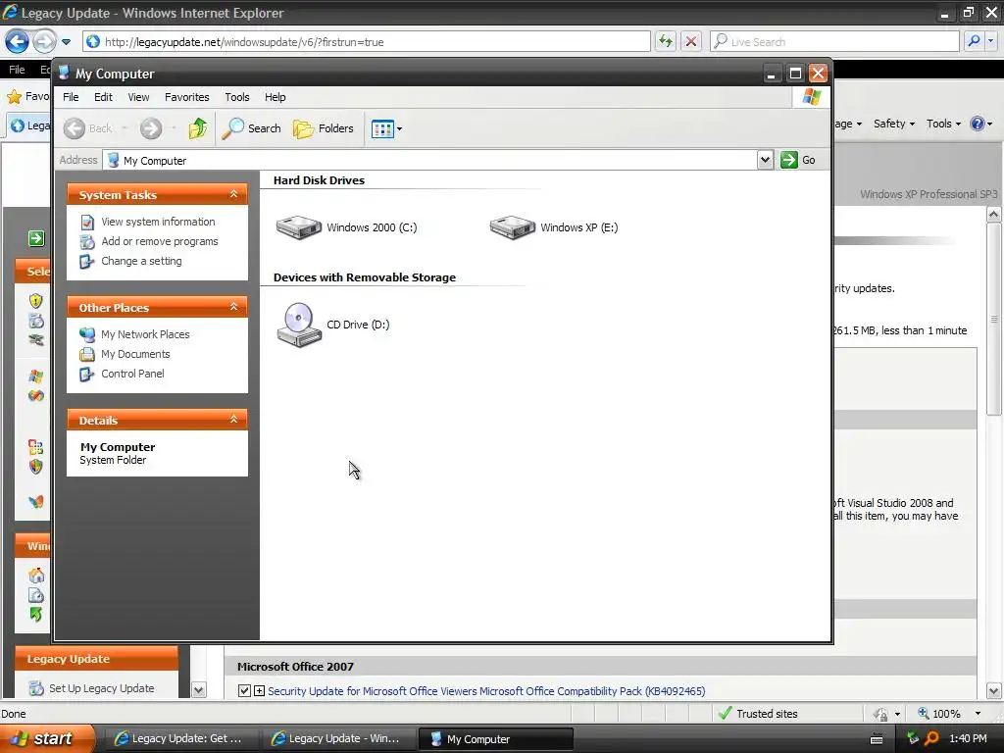Click the sidebar scroll down arrow
This screenshot has height=753, width=1004.
[198, 690]
